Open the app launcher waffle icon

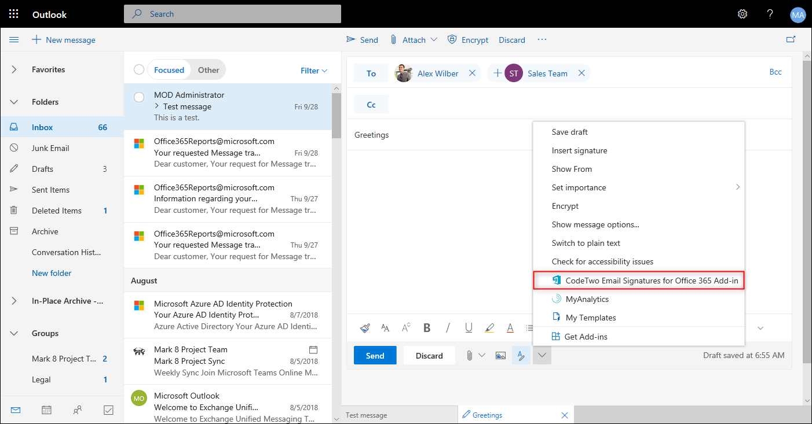click(14, 14)
